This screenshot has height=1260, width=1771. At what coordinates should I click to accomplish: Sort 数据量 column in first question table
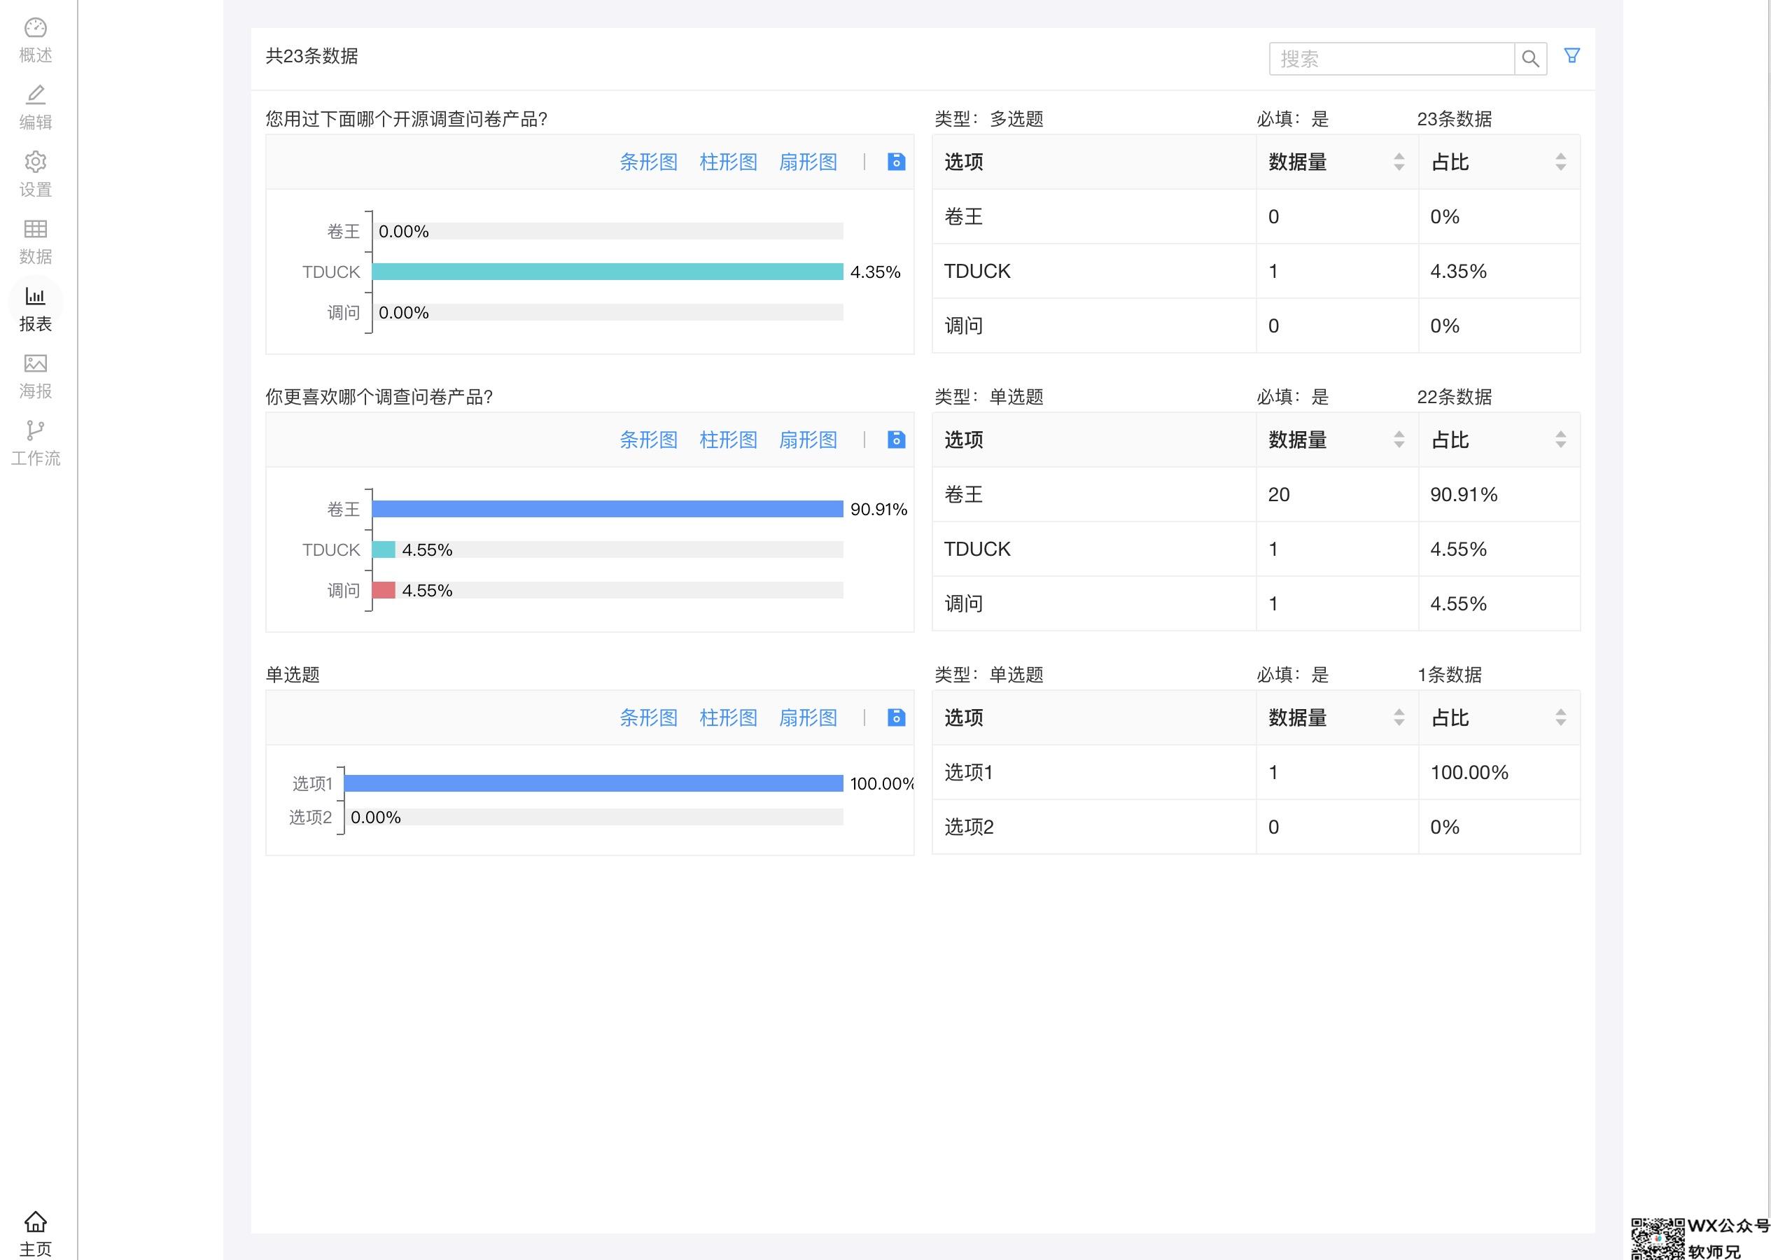1399,162
